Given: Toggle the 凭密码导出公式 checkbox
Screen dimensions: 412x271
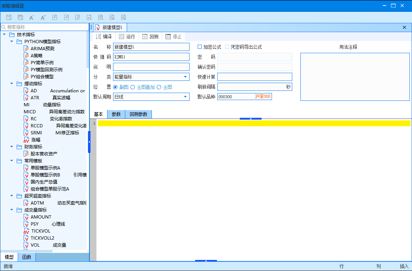Looking at the screenshot, I should [x=227, y=47].
